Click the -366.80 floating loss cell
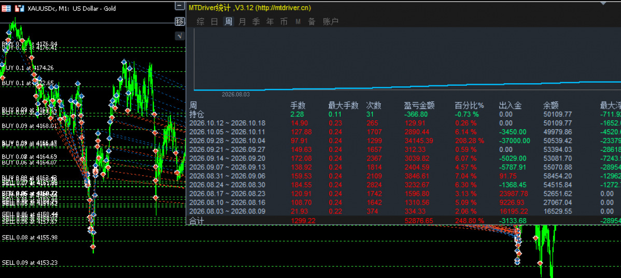Viewport: 621px width, 278px height. tap(416, 115)
